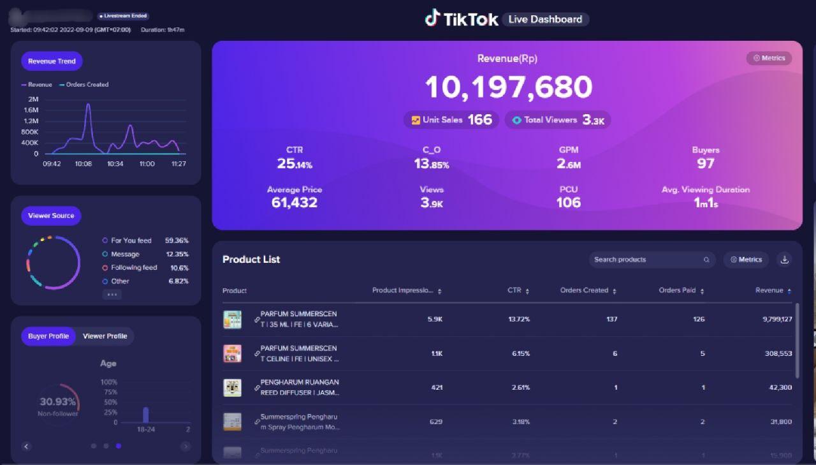The height and width of the screenshot is (465, 816).
Task: Open Metrics settings in the revenue panel
Action: point(769,58)
